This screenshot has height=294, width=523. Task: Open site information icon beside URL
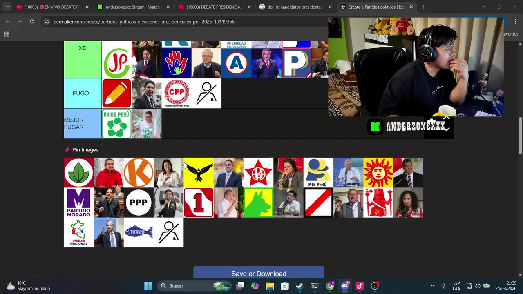pos(47,22)
